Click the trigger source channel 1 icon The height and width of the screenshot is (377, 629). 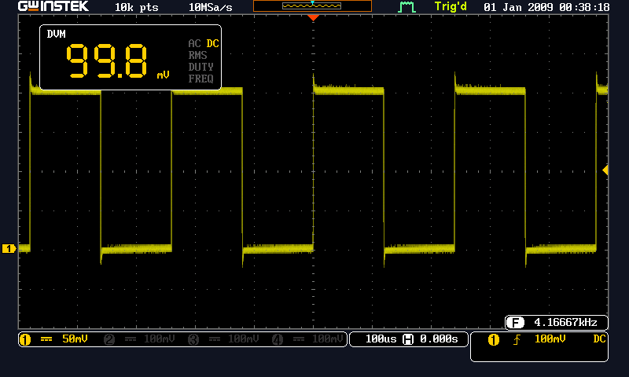[494, 340]
